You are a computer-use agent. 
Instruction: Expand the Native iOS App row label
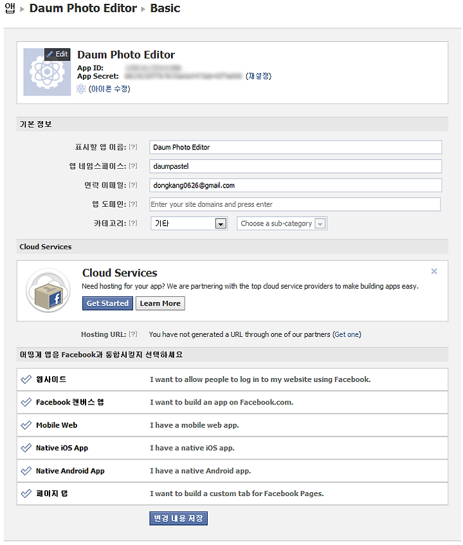[x=62, y=448]
